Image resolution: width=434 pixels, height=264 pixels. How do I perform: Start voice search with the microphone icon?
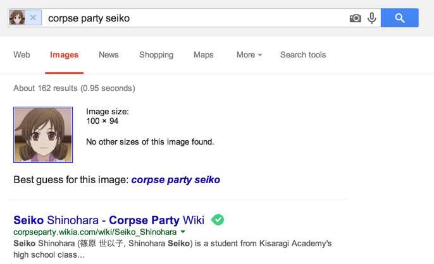pyautogui.click(x=372, y=18)
